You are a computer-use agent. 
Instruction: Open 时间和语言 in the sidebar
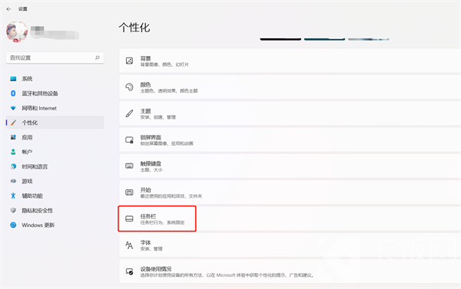tap(55, 166)
